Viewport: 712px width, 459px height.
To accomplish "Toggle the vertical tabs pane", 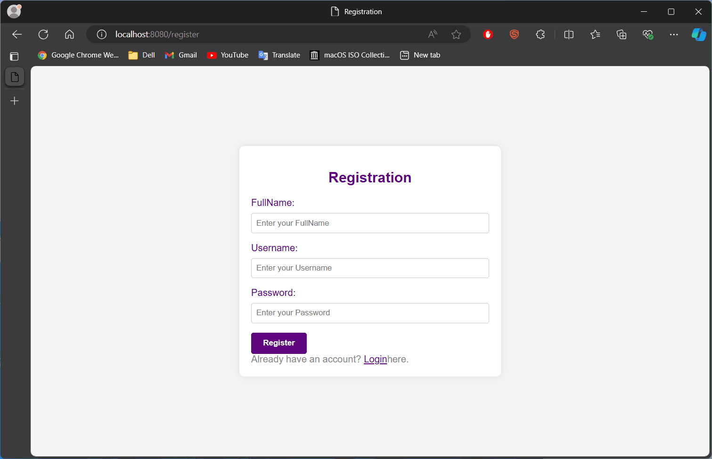I will point(14,56).
